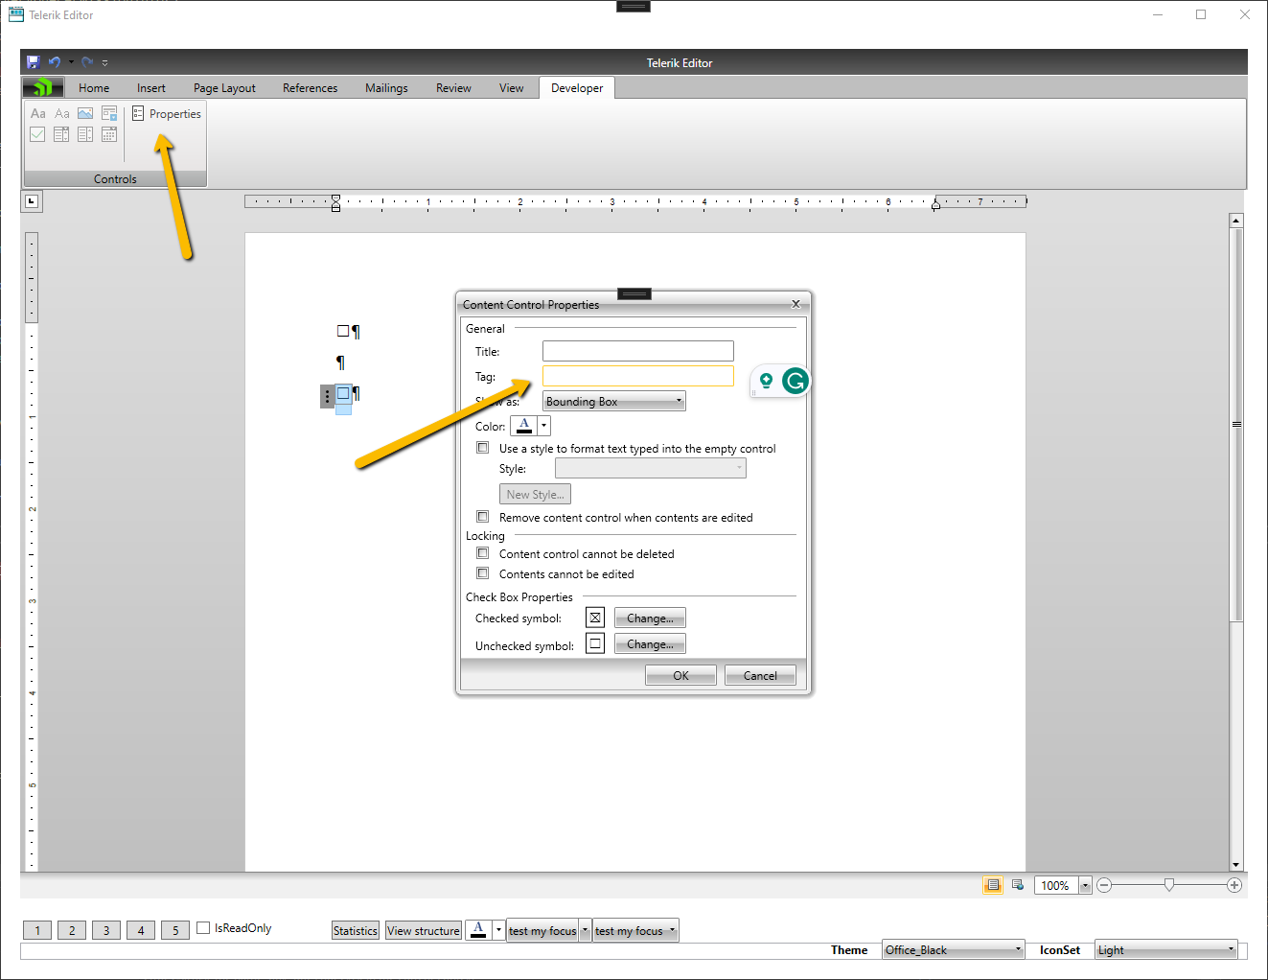Toggle the IsReadOnly checkbox
The image size is (1268, 980).
coord(203,927)
